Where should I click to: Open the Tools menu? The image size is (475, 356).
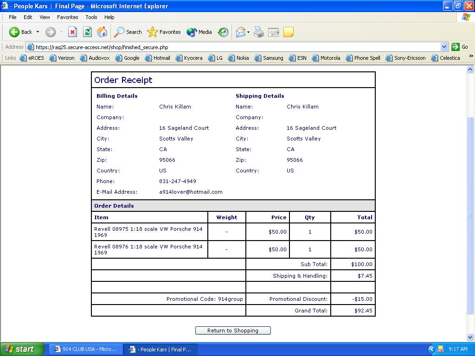pyautogui.click(x=91, y=17)
